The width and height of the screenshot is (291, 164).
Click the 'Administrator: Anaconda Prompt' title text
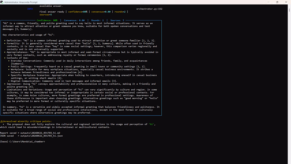tap(21, 2)
